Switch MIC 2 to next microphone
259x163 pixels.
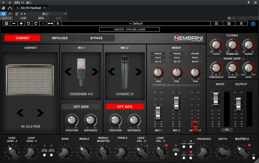[x=138, y=72]
